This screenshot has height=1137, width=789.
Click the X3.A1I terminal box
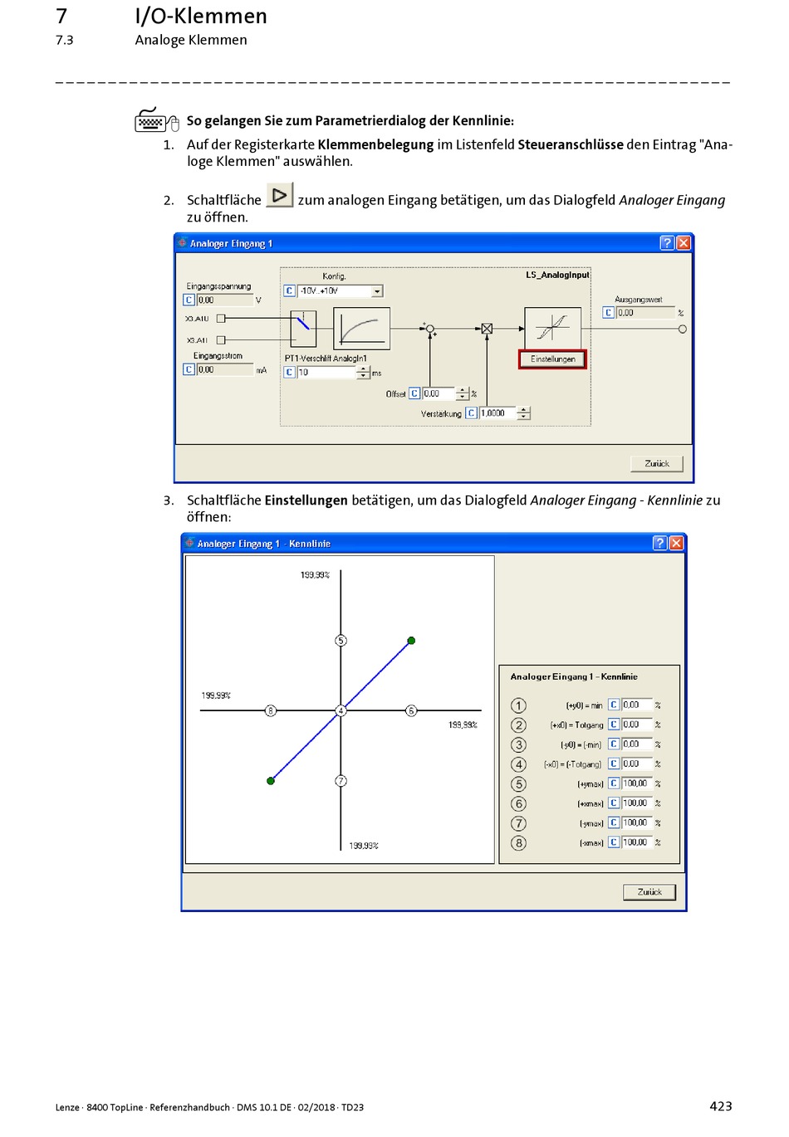(x=221, y=339)
